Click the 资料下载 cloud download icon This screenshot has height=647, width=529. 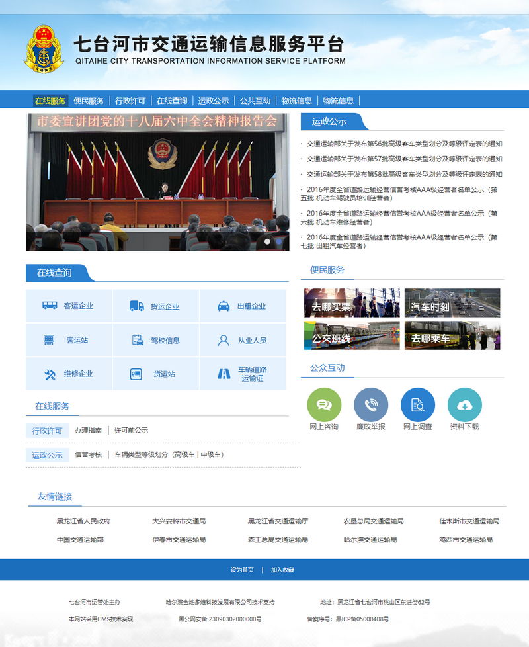464,404
